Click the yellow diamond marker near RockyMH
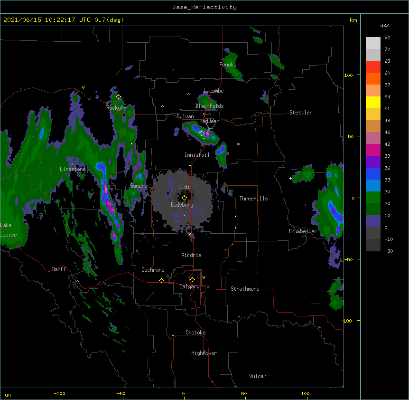 pos(118,97)
